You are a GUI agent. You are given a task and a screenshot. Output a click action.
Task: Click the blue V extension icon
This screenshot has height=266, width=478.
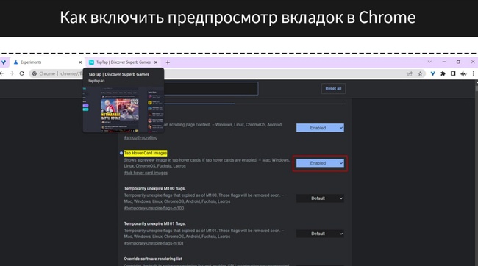coord(433,73)
